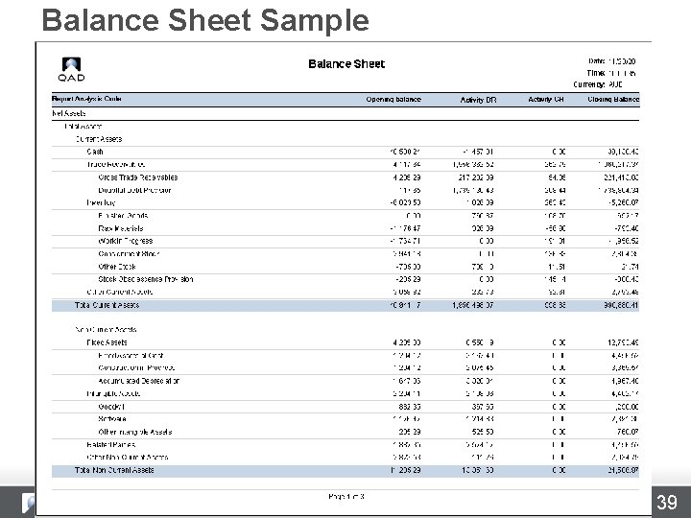Select the Raw Materials row

point(345,228)
